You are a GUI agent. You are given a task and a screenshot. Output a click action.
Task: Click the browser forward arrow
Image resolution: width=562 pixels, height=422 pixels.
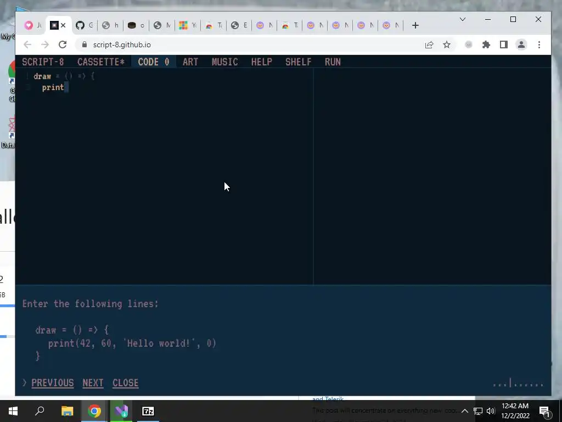click(x=45, y=45)
